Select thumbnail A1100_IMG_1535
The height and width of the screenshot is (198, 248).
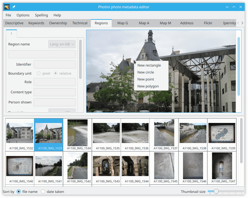point(106,135)
